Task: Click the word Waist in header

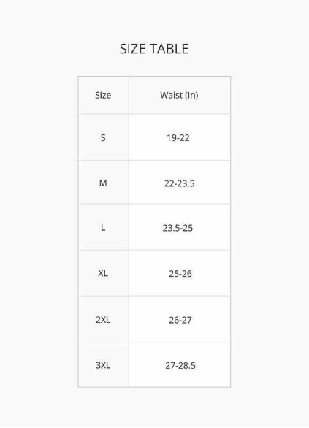Action: 171,95
